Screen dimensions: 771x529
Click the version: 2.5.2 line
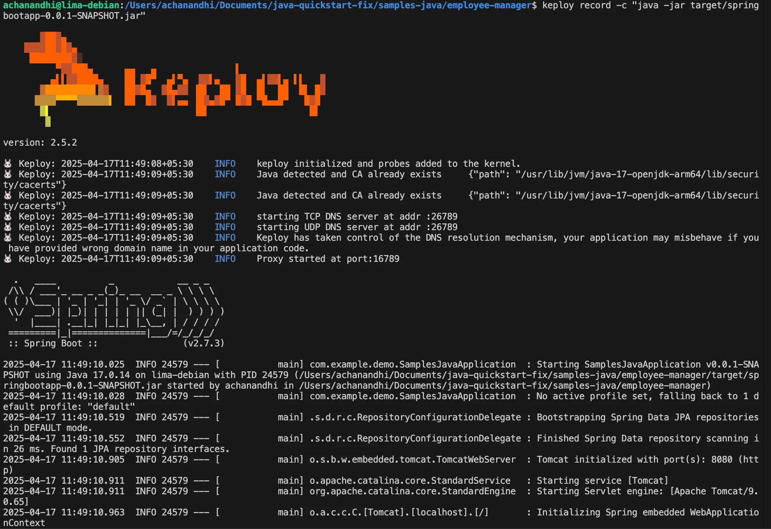click(x=40, y=143)
